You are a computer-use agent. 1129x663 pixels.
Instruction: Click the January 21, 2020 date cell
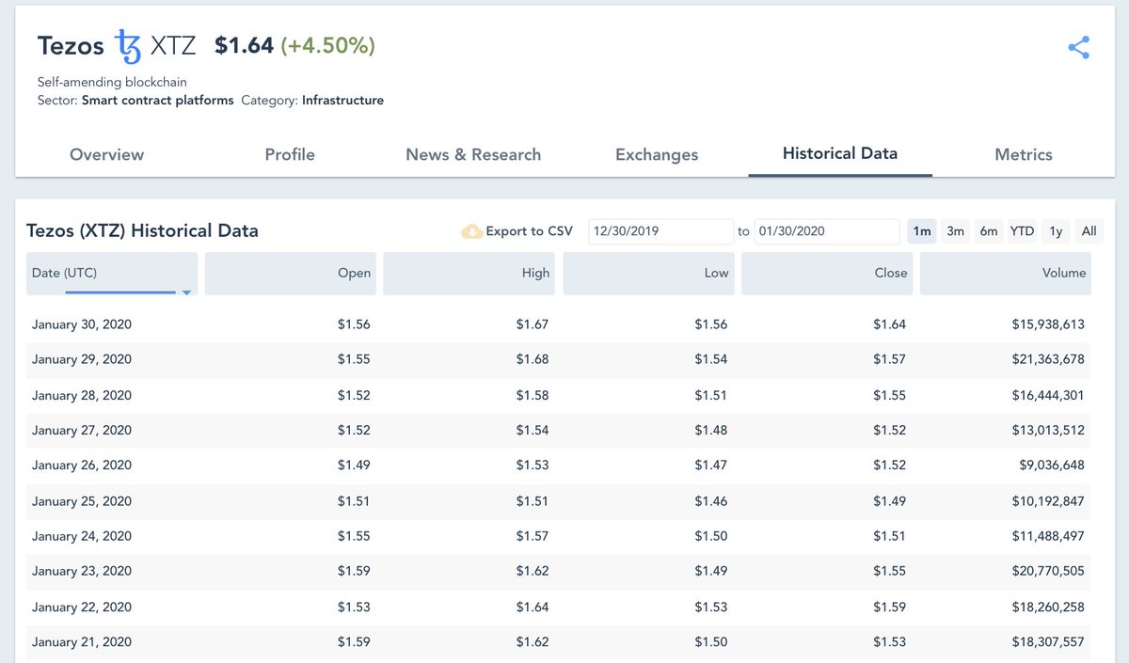pos(82,641)
